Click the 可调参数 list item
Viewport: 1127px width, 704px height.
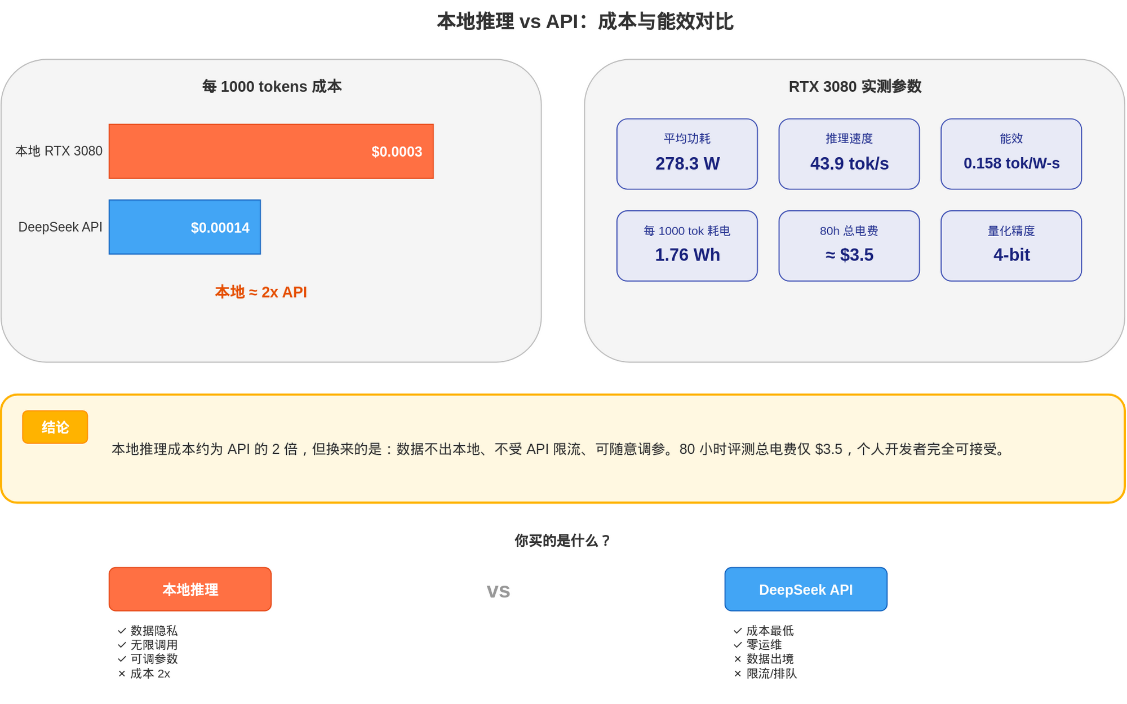[x=148, y=659]
